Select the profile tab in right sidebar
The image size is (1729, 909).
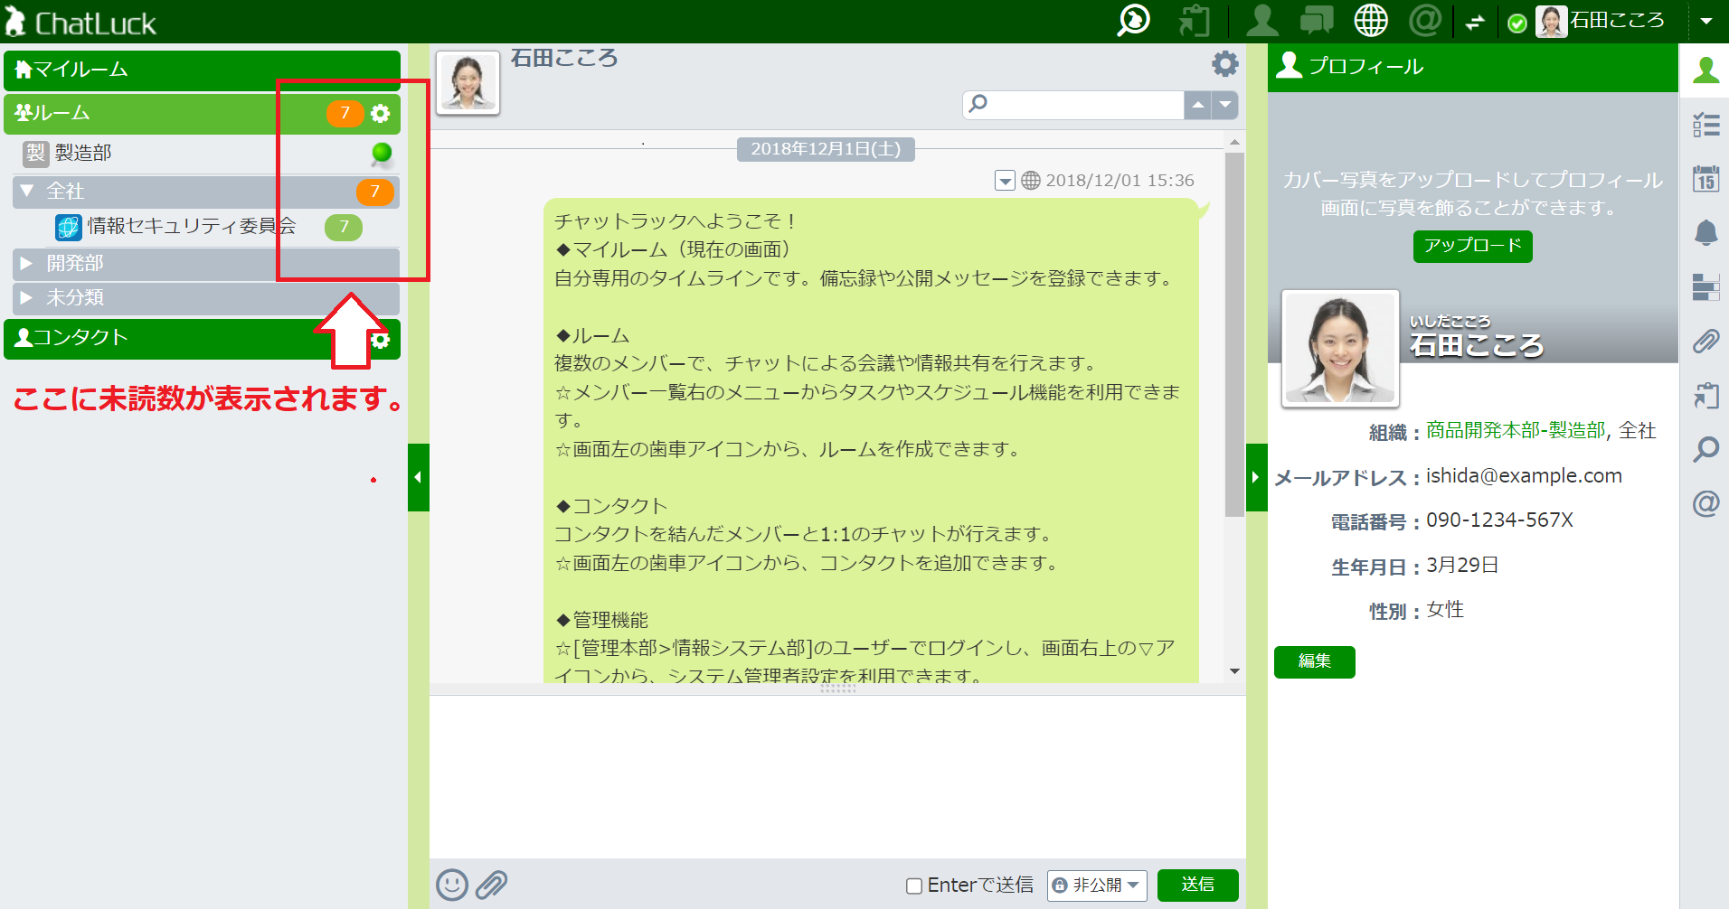pyautogui.click(x=1705, y=70)
